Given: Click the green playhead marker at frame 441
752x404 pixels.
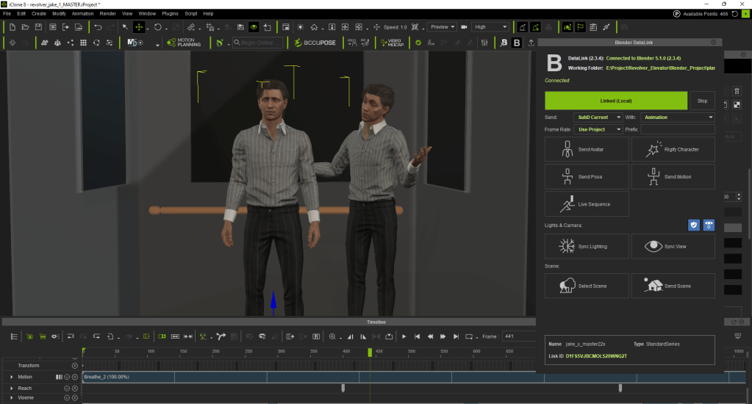Looking at the screenshot, I should coord(370,353).
